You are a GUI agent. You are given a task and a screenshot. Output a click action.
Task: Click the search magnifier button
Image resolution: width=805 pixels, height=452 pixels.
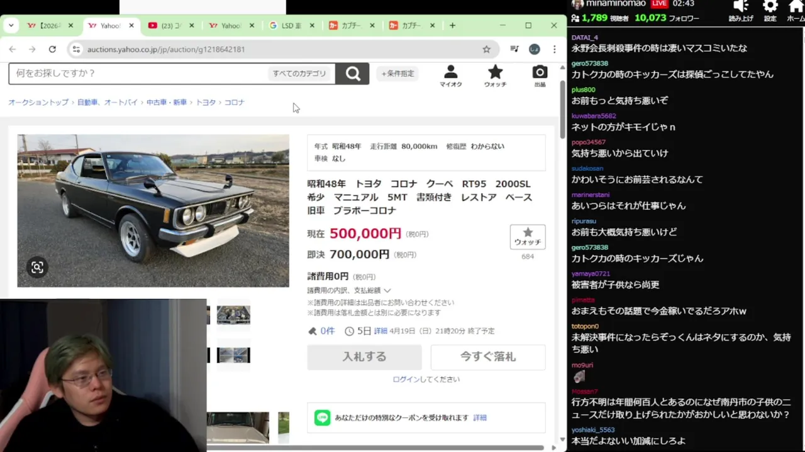coord(352,73)
